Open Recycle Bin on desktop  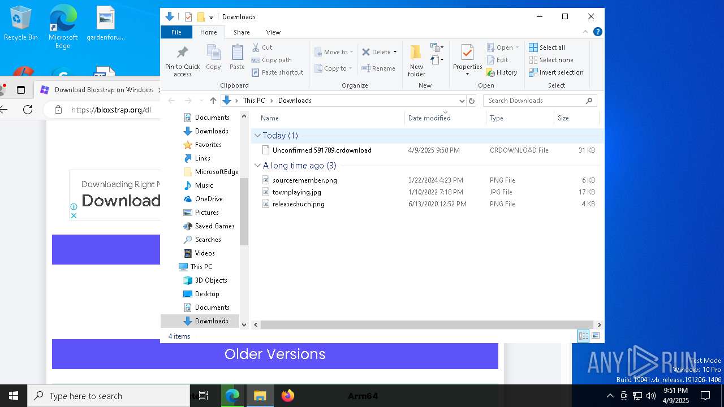click(20, 24)
